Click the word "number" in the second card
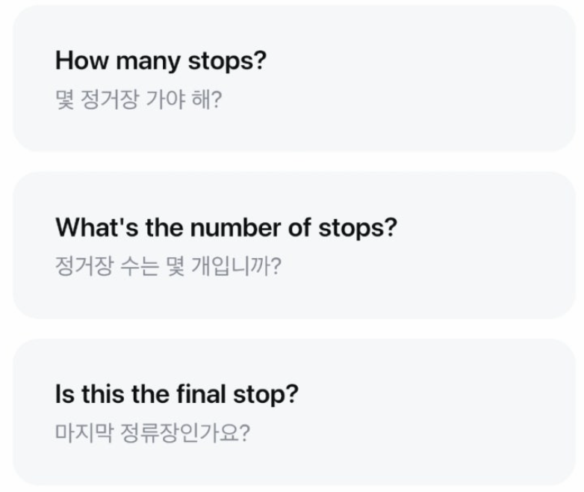The width and height of the screenshot is (584, 492). point(235,227)
